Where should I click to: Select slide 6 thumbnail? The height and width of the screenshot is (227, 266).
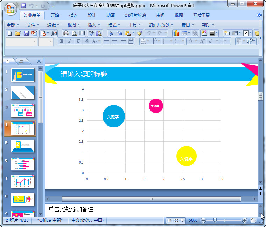[x=23, y=164]
